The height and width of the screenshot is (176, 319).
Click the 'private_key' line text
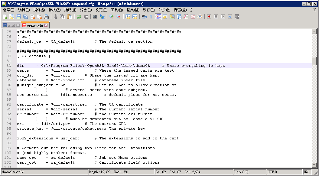81,129
